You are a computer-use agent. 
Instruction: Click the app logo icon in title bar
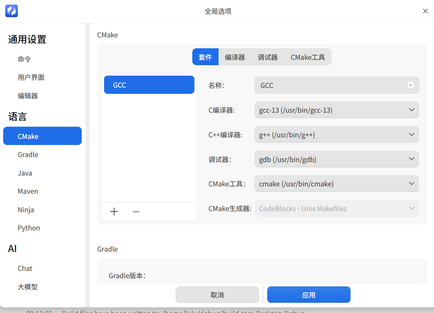click(x=12, y=11)
